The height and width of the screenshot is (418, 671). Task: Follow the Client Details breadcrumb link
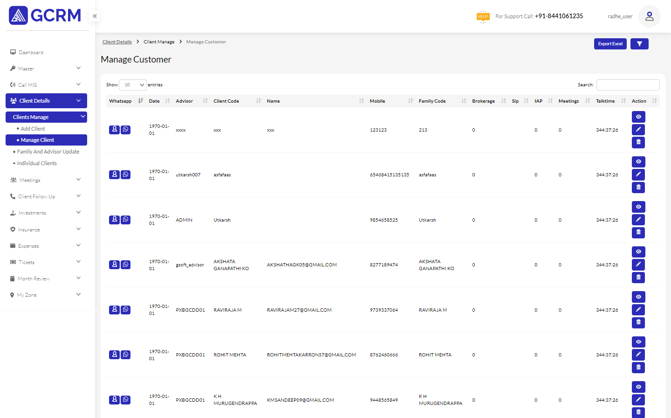pyautogui.click(x=117, y=42)
